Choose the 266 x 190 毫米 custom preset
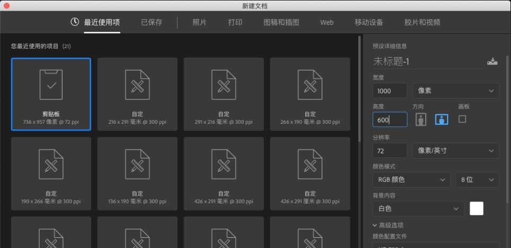This screenshot has width=511, height=248. (310, 94)
